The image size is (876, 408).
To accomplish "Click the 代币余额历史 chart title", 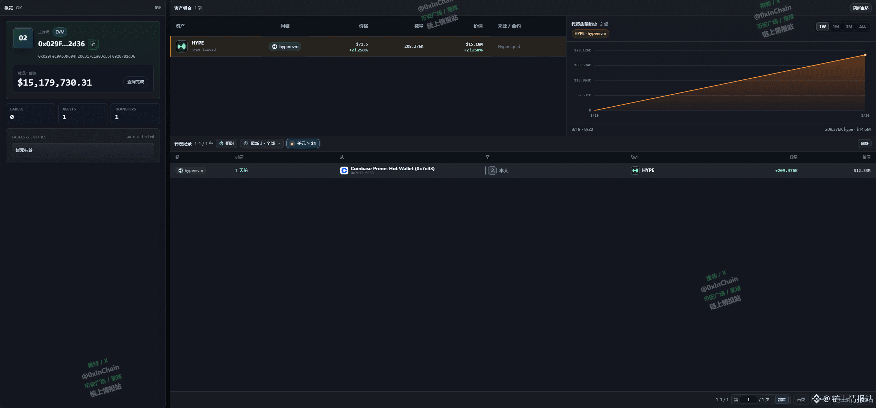I will 584,24.
